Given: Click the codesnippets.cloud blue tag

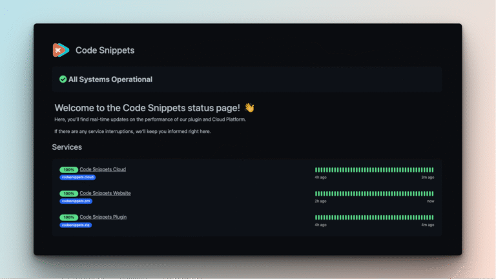Looking at the screenshot, I should pyautogui.click(x=77, y=177).
